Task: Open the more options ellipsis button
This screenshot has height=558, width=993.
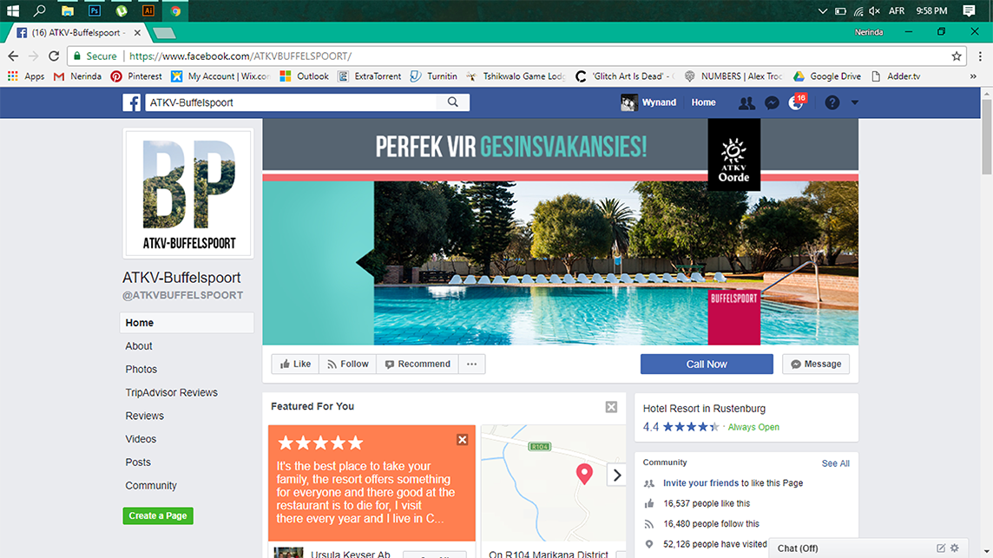Action: [x=472, y=364]
